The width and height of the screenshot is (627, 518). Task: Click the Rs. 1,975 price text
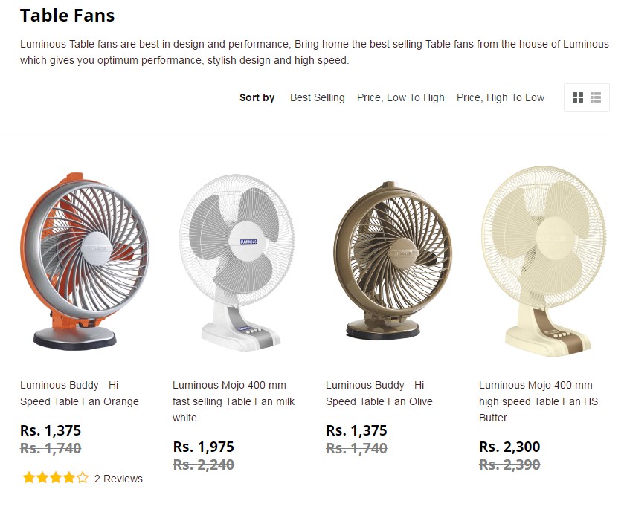(202, 447)
